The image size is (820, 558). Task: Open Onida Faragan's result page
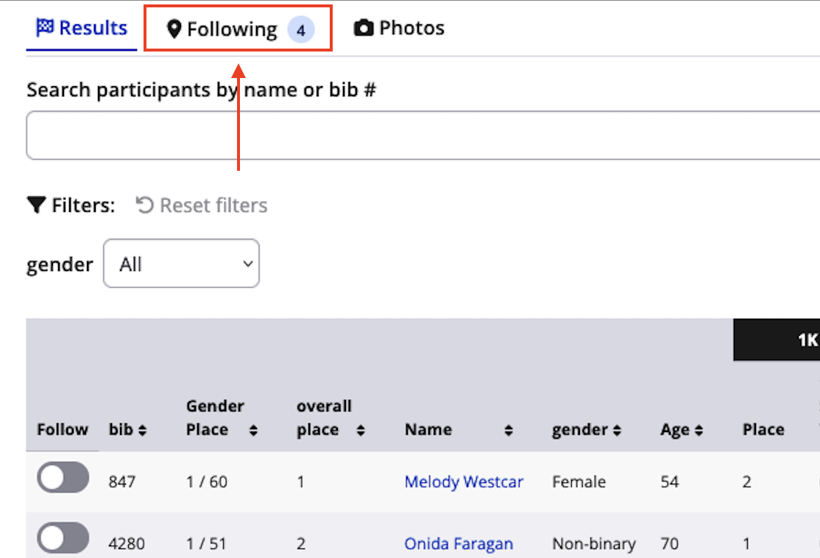point(459,544)
